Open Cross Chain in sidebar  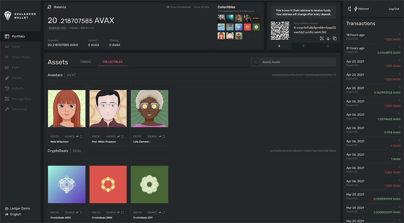coord(20,57)
